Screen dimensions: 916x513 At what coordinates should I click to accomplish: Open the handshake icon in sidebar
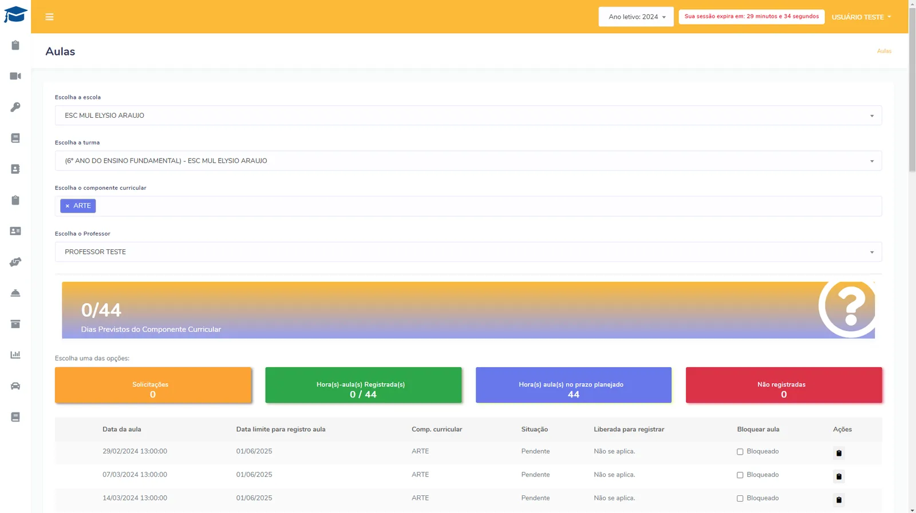pyautogui.click(x=15, y=262)
